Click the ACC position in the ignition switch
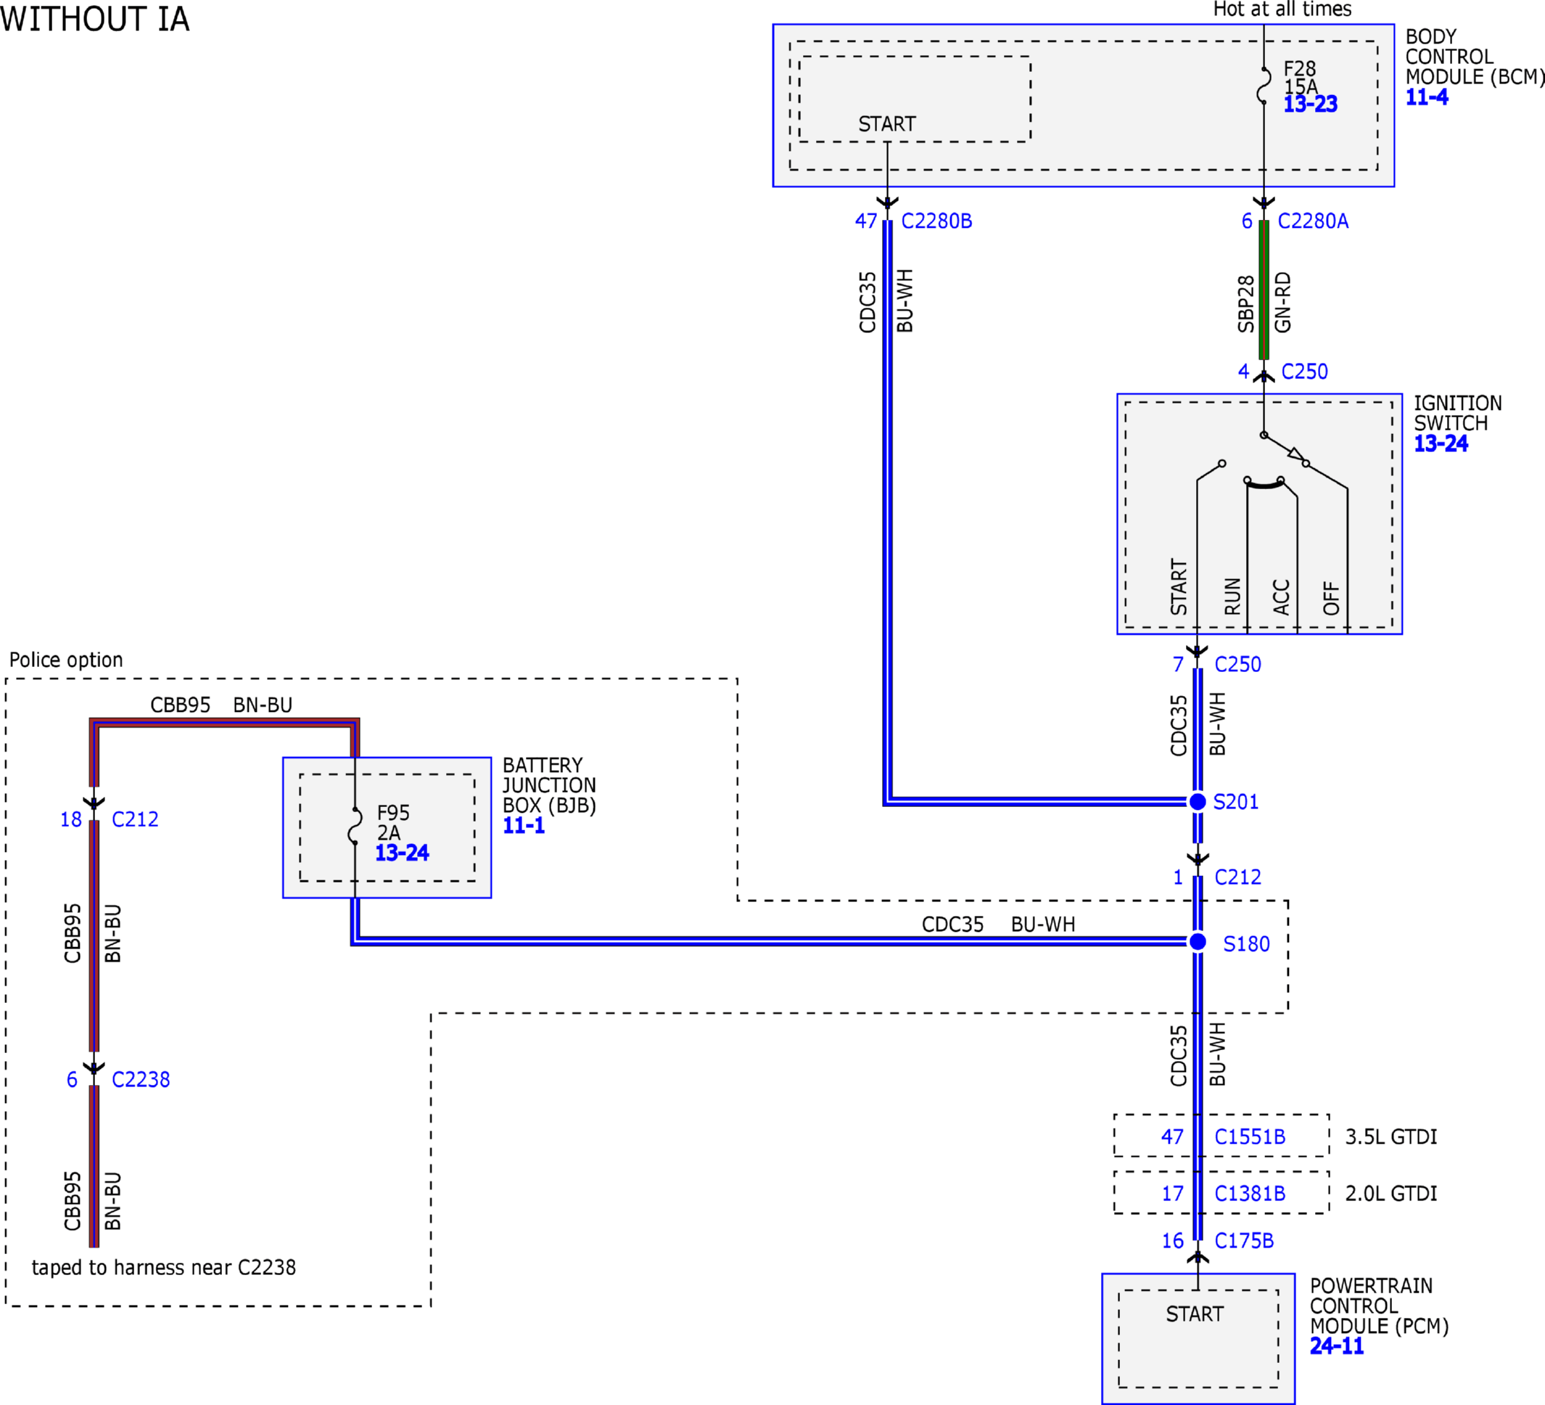The height and width of the screenshot is (1405, 1545). 1282,597
